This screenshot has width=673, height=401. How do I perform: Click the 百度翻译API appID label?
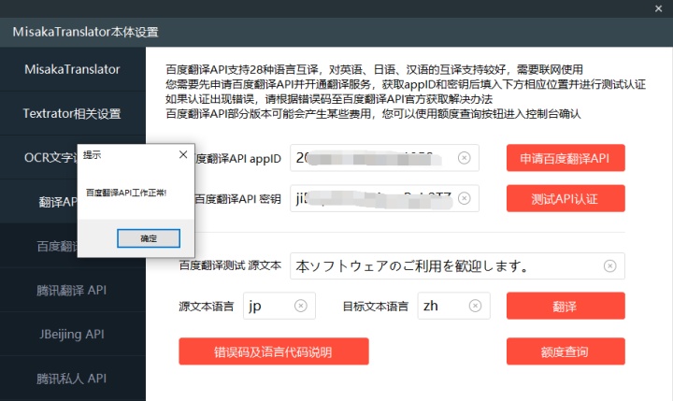click(x=238, y=158)
